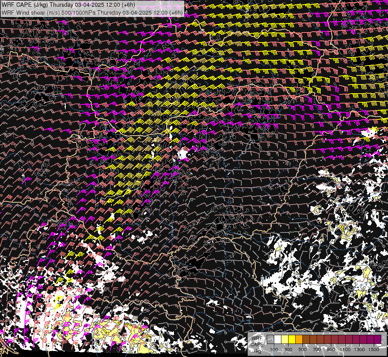The image size is (388, 357).
Task: Click the WRF Wind shear 500/1000hPa title line
Action: (x=92, y=12)
